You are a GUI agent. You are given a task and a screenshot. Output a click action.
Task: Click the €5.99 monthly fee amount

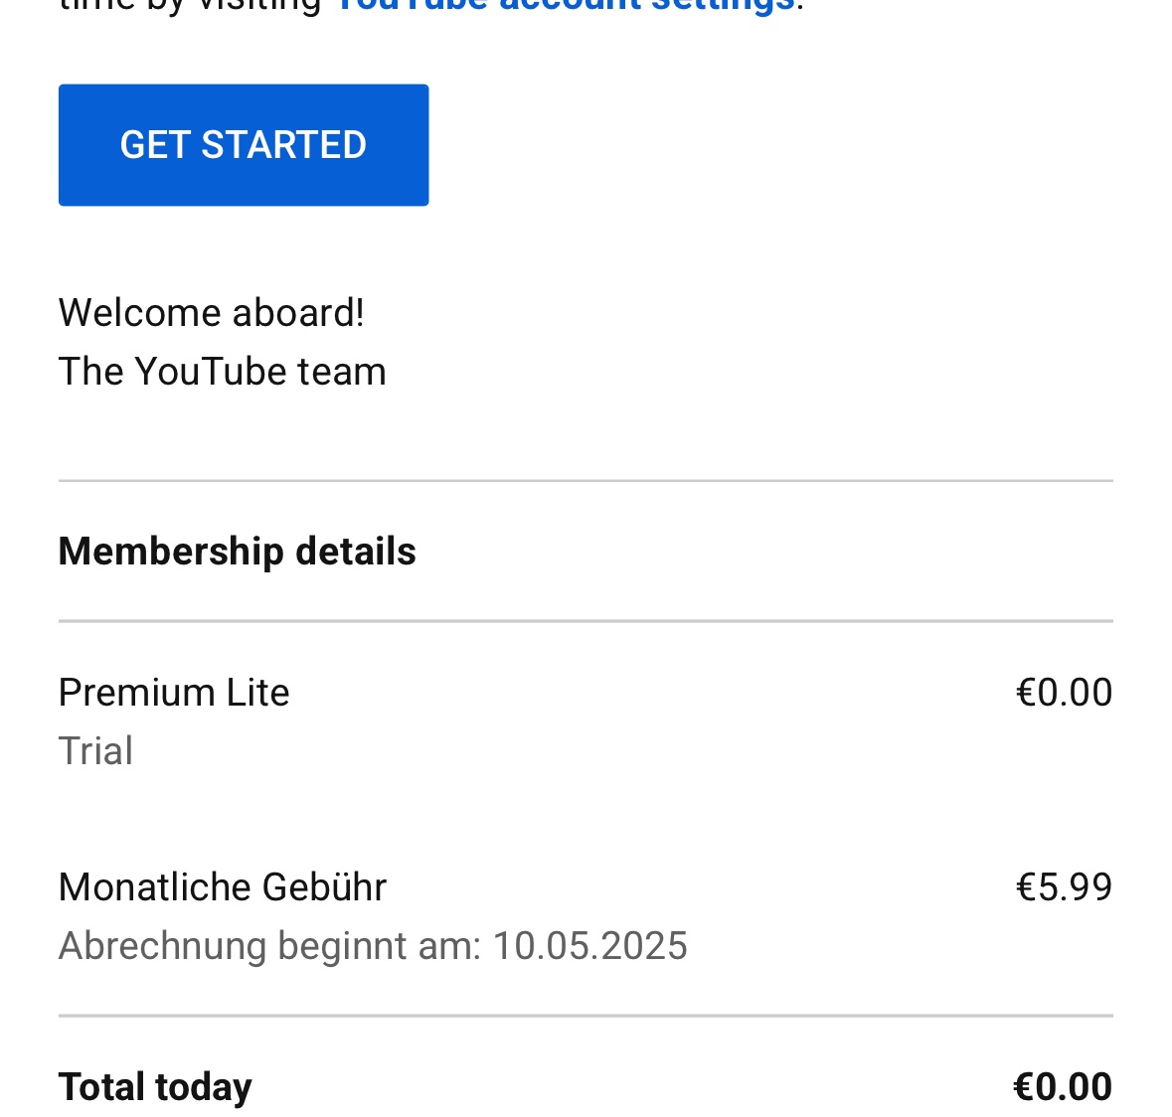(x=1063, y=887)
